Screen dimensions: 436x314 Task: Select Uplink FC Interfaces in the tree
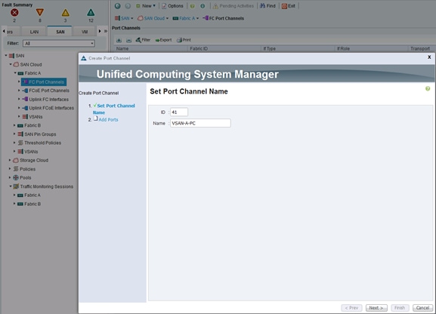45,99
